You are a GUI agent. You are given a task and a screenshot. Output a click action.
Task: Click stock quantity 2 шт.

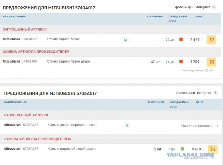(158, 149)
